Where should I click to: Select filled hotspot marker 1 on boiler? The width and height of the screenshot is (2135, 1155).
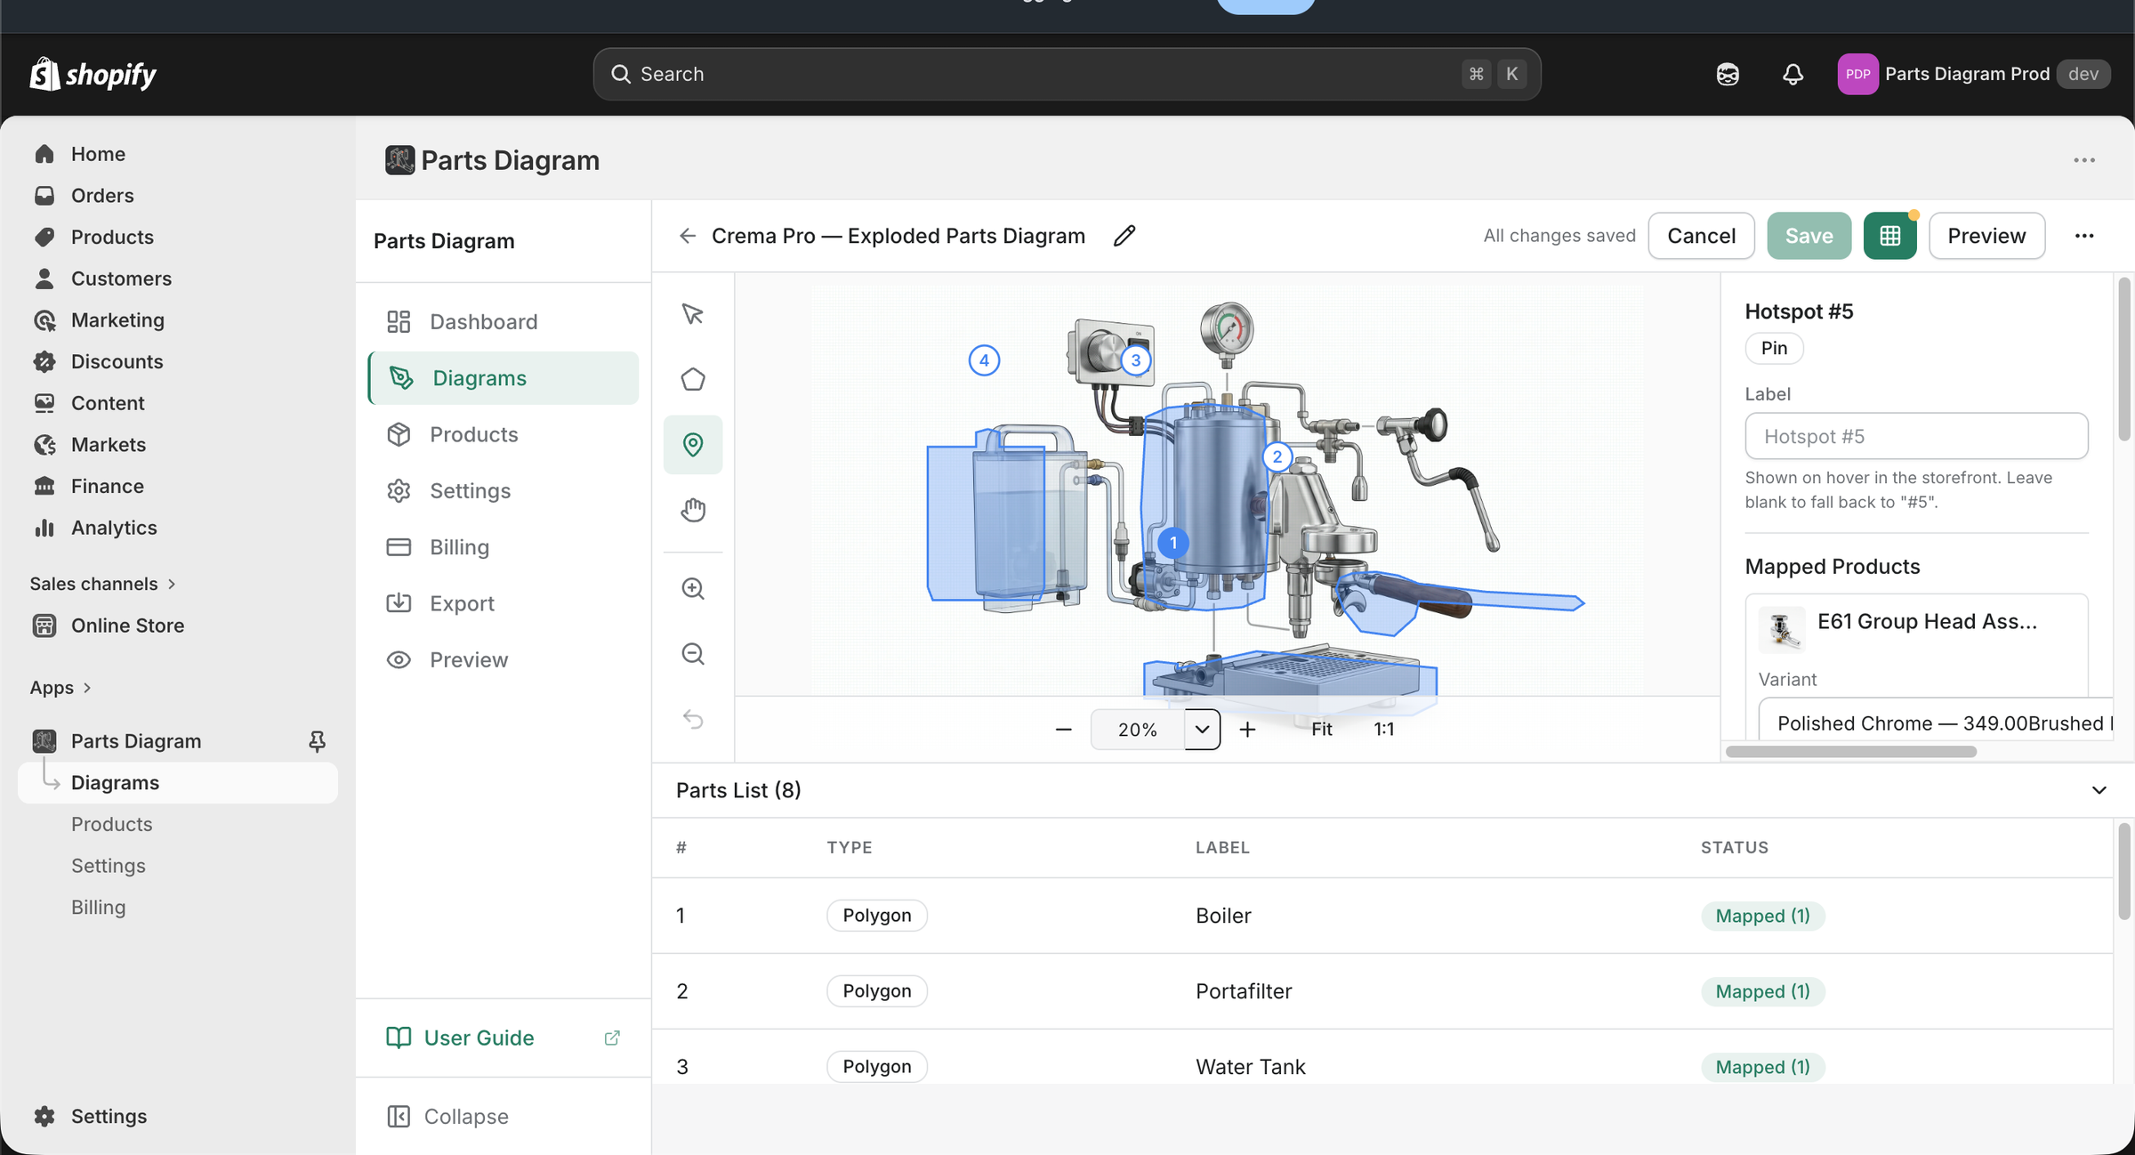pyautogui.click(x=1173, y=543)
